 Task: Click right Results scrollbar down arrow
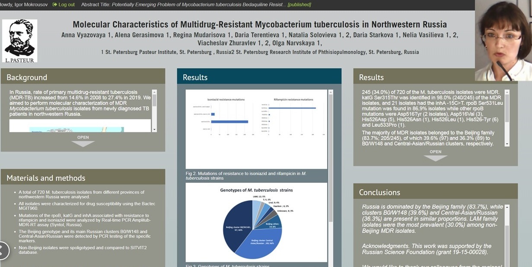(x=507, y=144)
